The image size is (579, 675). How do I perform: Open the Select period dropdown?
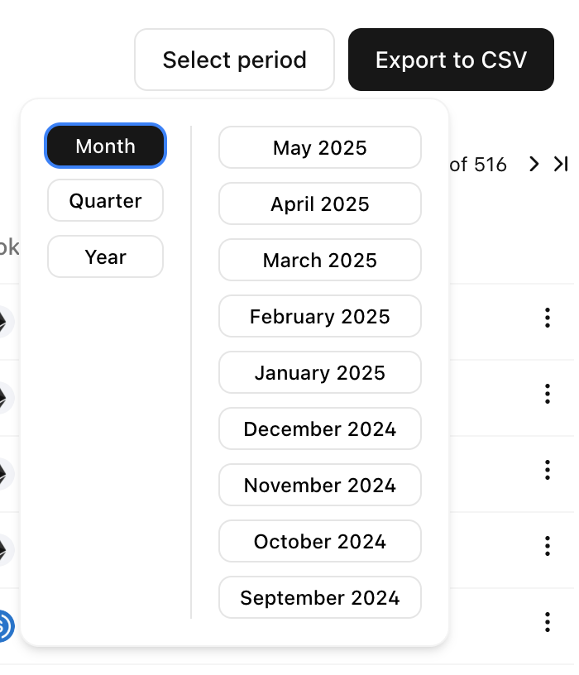coord(234,60)
